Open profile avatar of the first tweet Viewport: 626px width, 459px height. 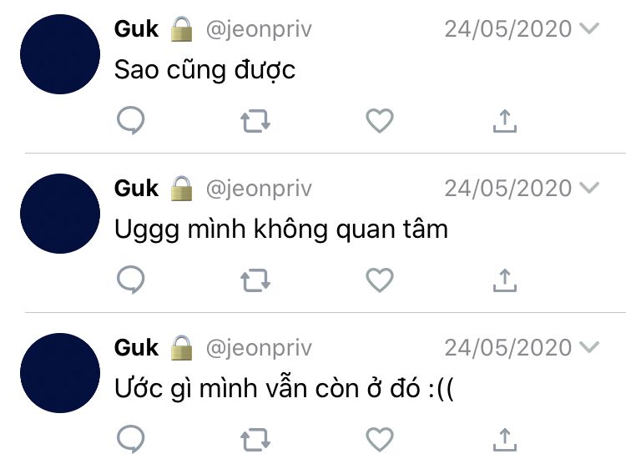tap(60, 54)
